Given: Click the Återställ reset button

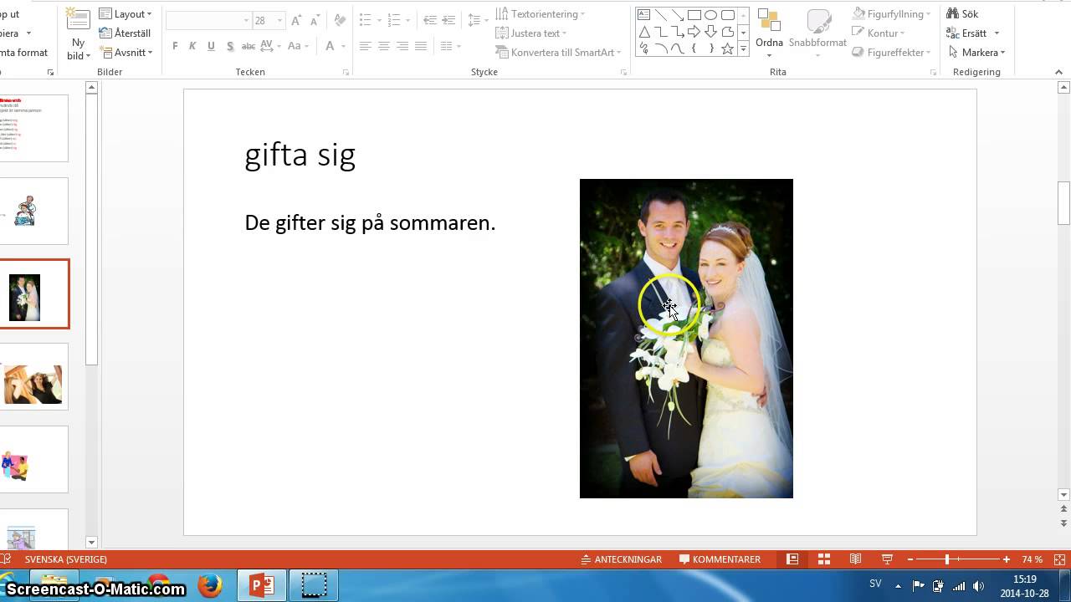Looking at the screenshot, I should pyautogui.click(x=126, y=33).
